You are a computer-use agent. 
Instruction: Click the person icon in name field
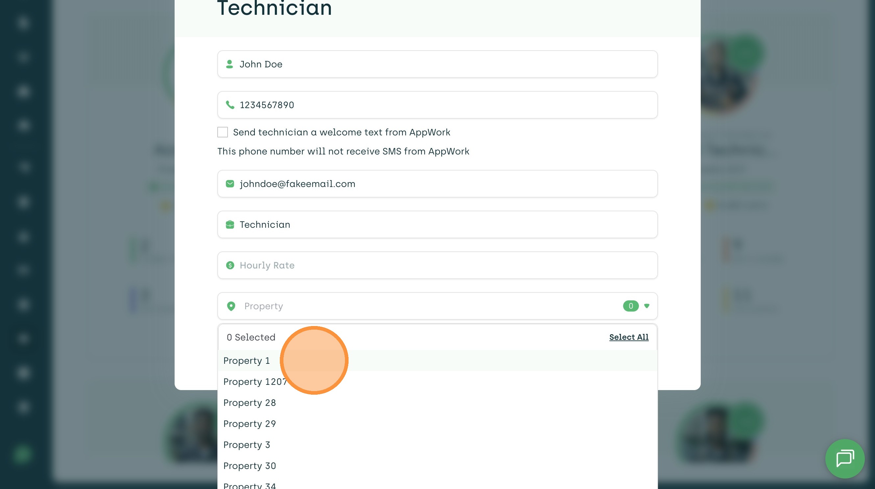coord(230,64)
